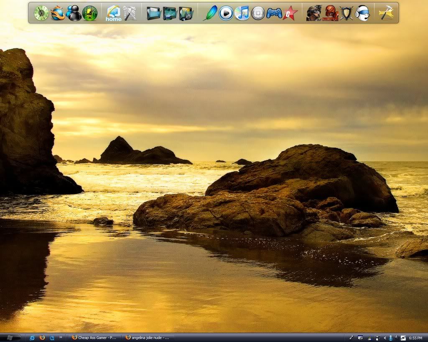Open the QuickTime Quick Launch icon
The image size is (428, 342).
point(51,338)
